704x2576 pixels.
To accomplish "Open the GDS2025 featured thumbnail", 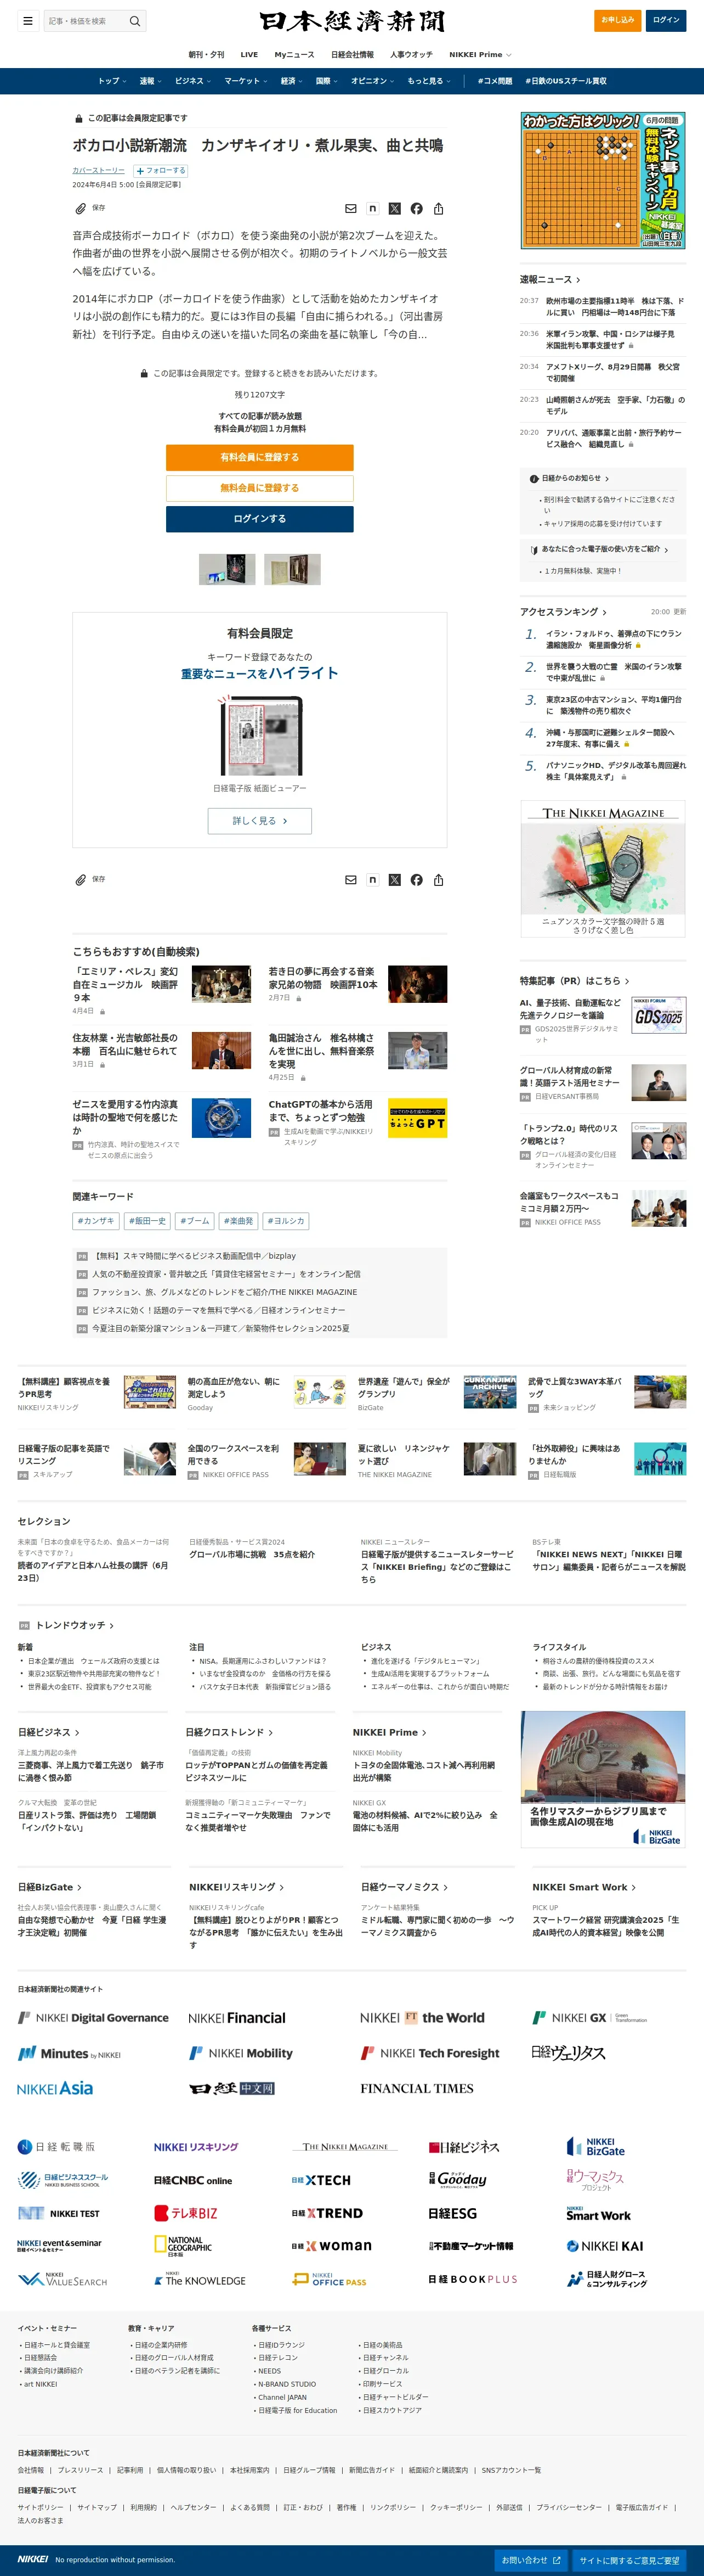I will [x=659, y=1016].
